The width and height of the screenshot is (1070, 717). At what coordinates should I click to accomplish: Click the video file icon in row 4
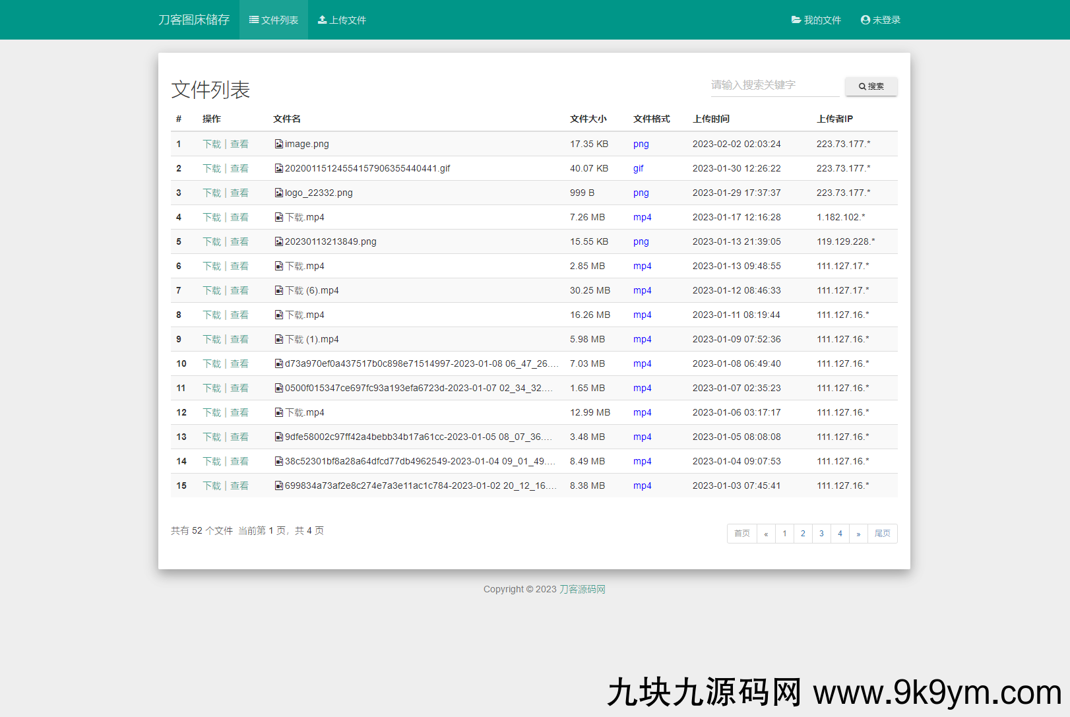pos(279,217)
